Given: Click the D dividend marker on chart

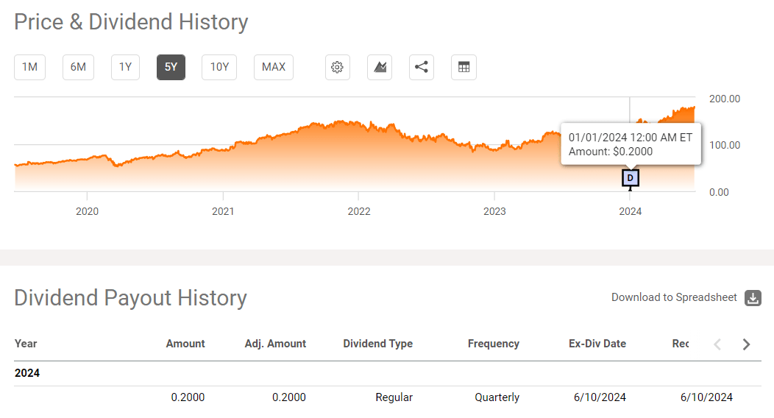Looking at the screenshot, I should click(x=630, y=178).
